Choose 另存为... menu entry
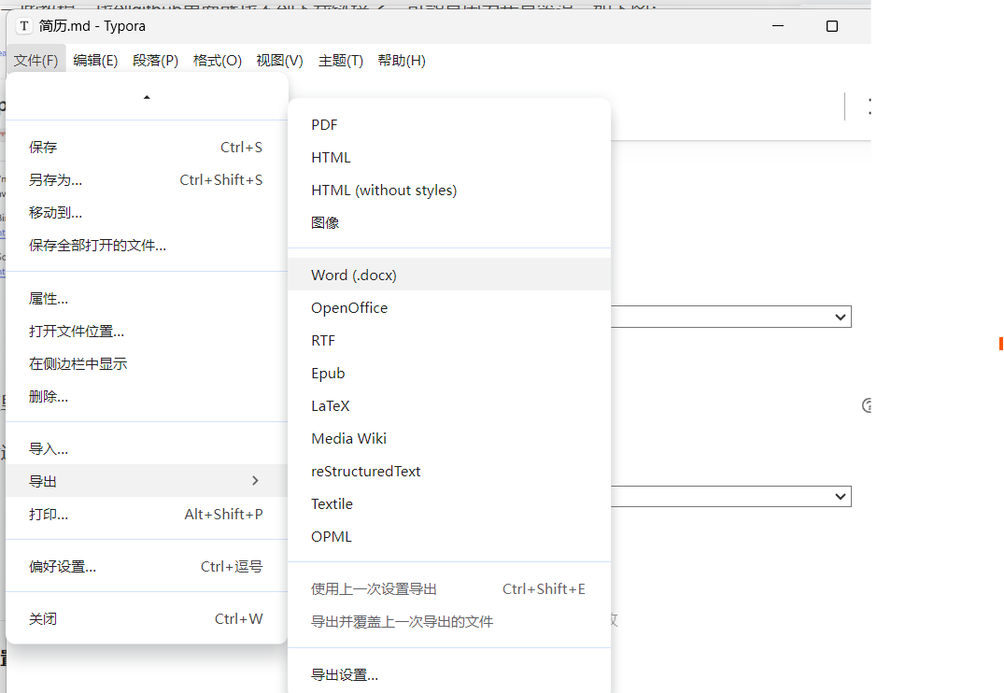 click(146, 180)
